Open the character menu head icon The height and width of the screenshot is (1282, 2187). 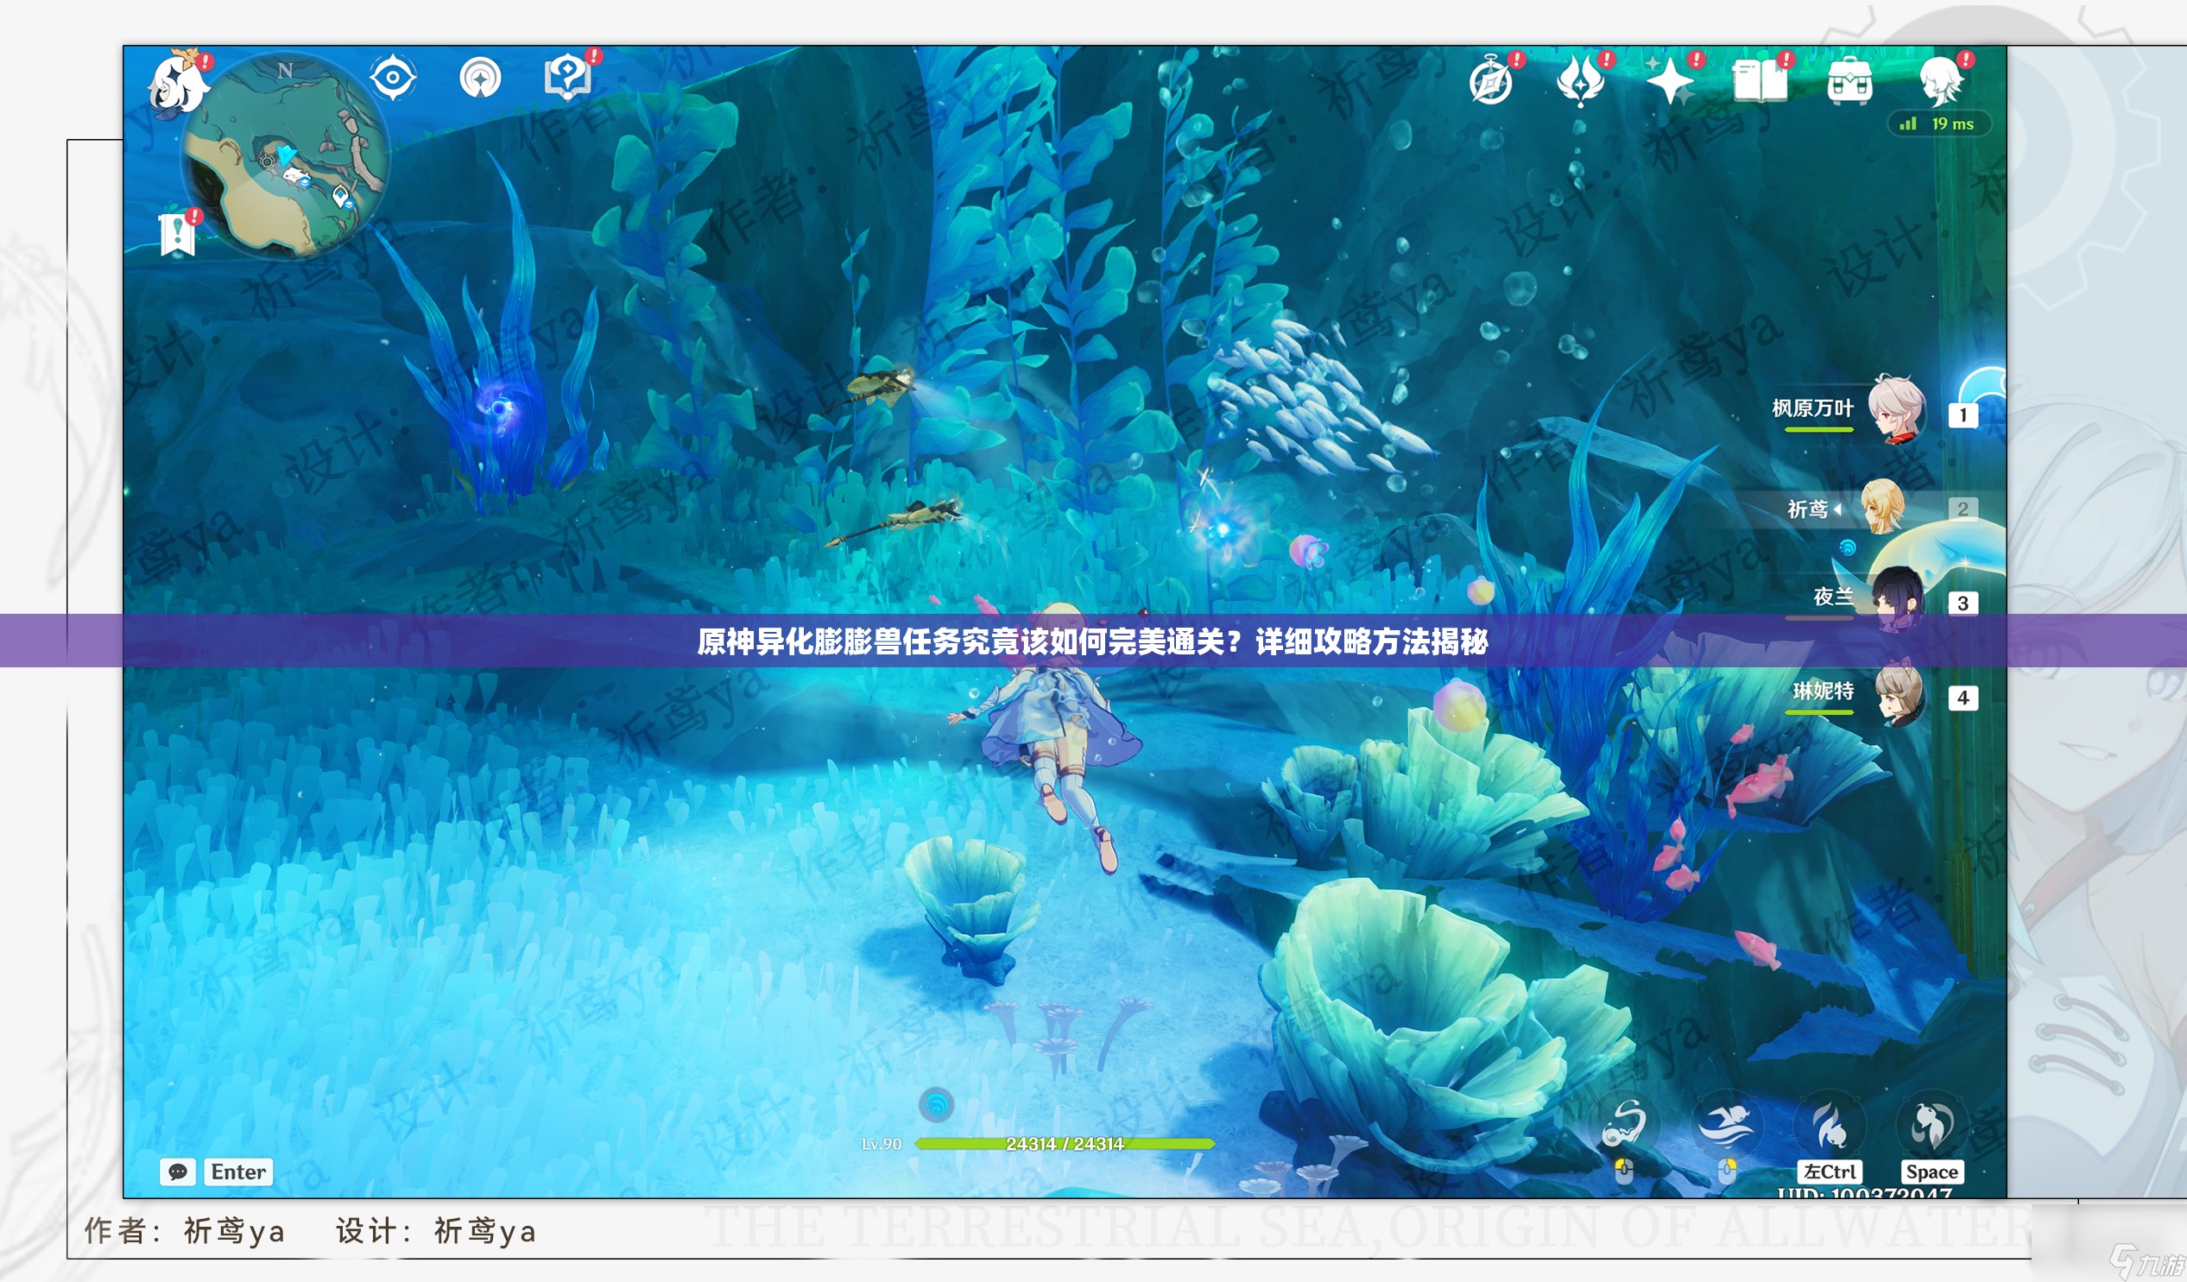point(1941,82)
